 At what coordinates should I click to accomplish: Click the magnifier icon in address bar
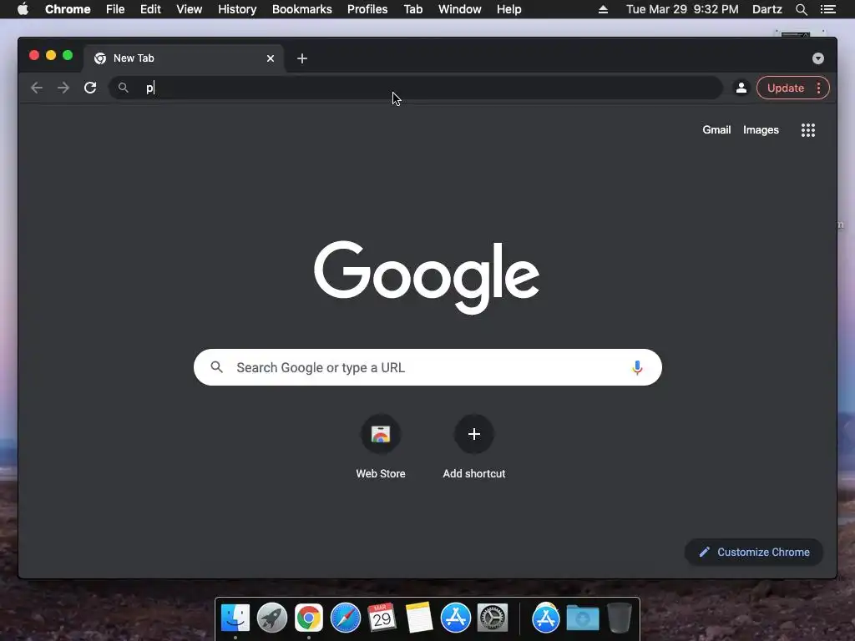pyautogui.click(x=124, y=88)
